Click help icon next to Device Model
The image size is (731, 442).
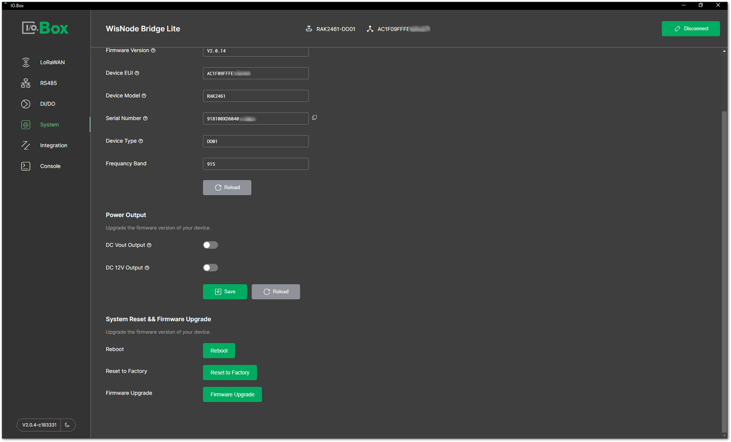click(x=144, y=96)
